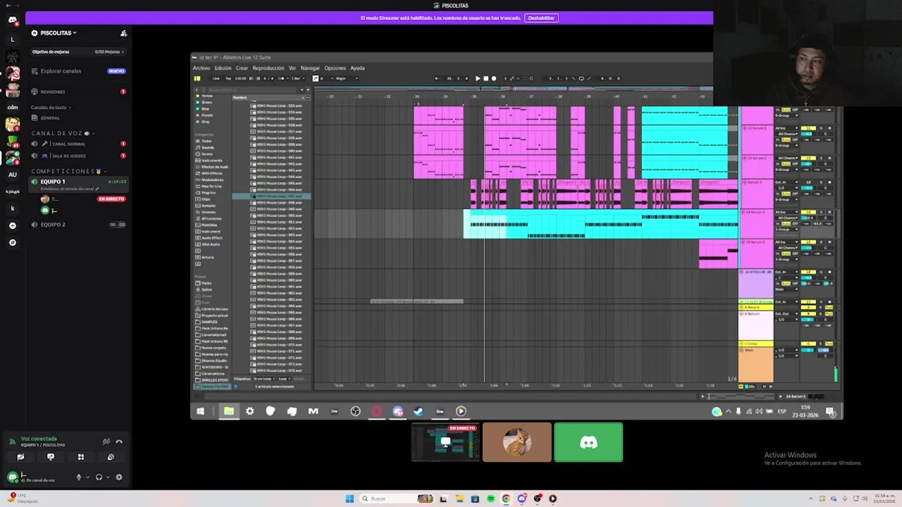
Task: Open the Crear menu in Ableton
Action: pos(242,68)
